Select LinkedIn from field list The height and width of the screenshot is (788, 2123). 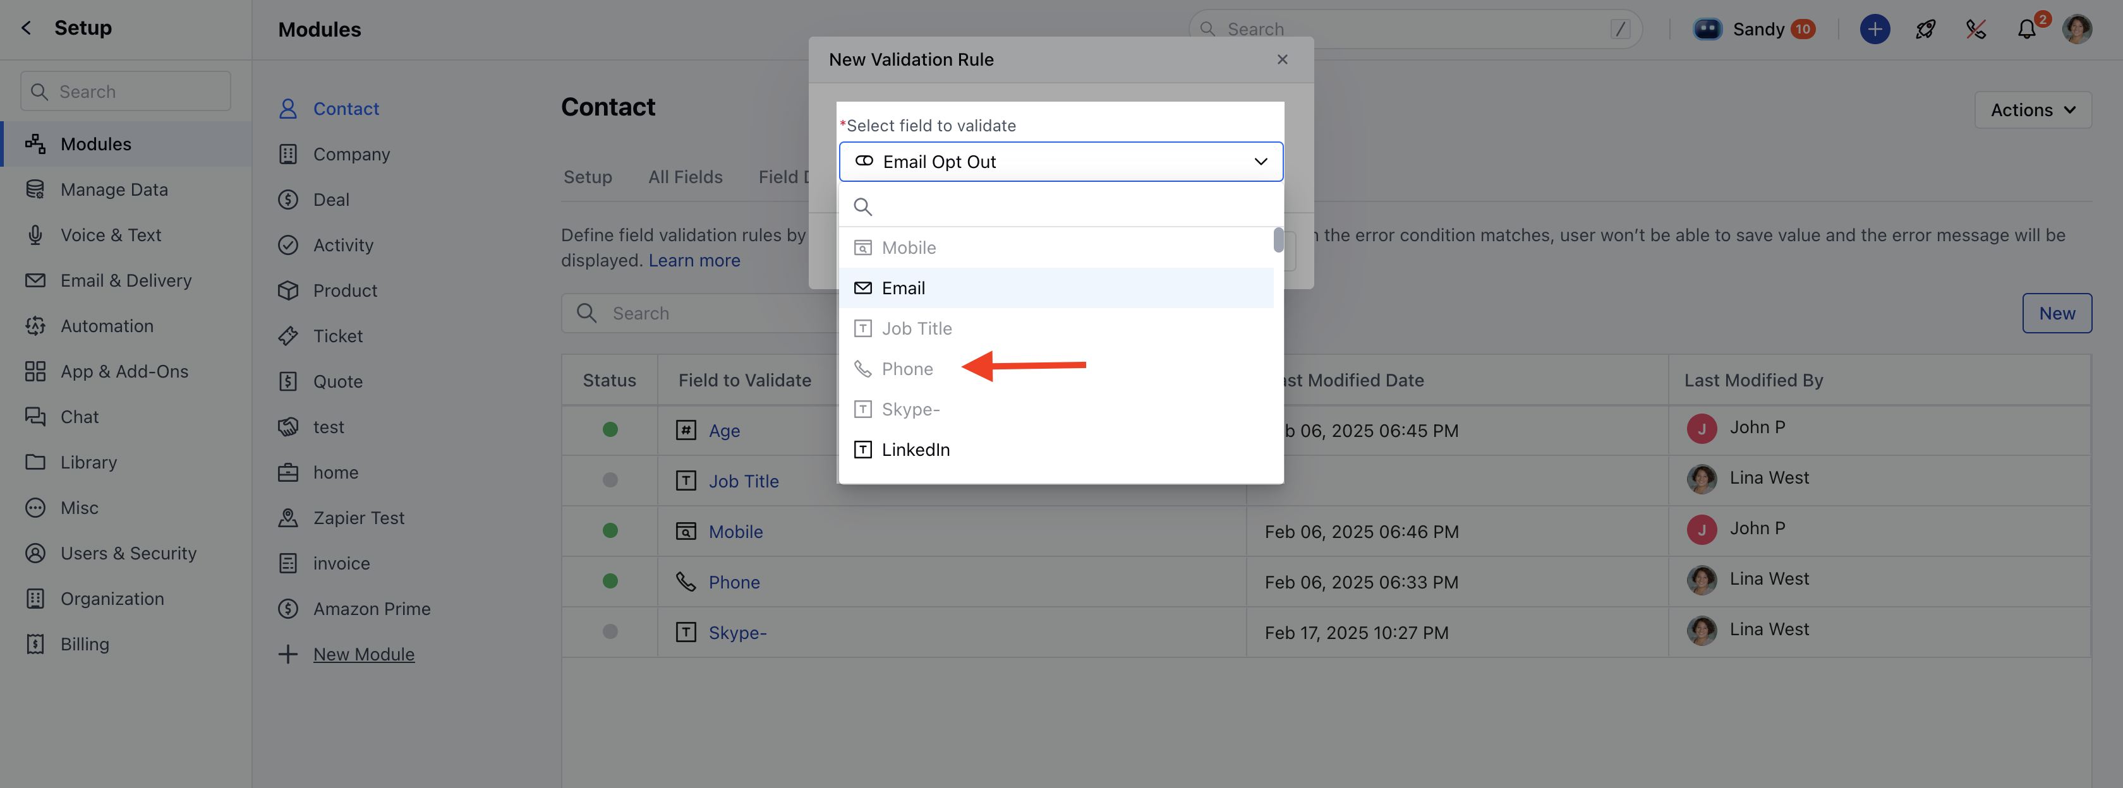[915, 450]
